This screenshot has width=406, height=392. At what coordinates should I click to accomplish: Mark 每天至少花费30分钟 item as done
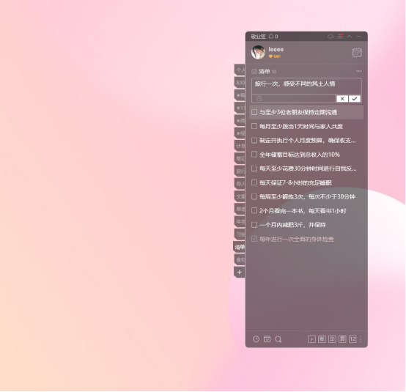(x=254, y=169)
